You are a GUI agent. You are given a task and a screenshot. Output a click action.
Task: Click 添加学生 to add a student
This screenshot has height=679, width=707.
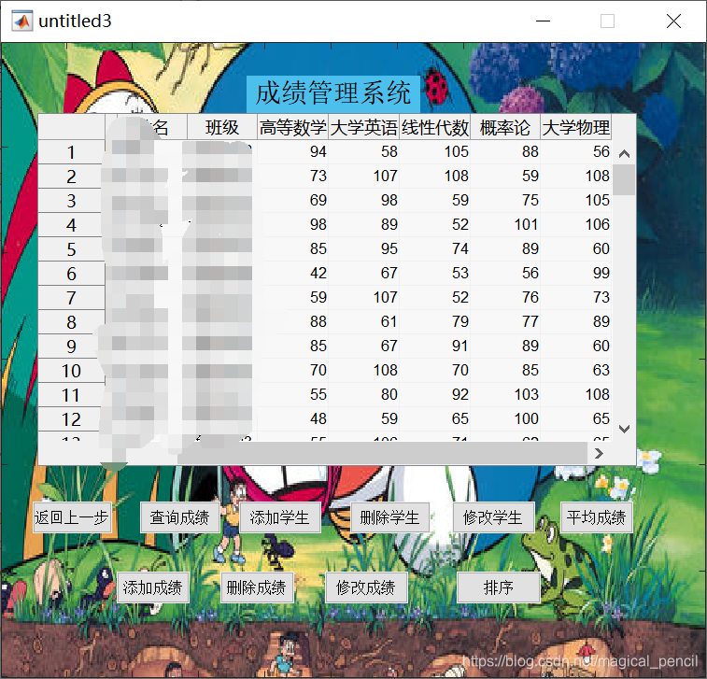pyautogui.click(x=280, y=517)
